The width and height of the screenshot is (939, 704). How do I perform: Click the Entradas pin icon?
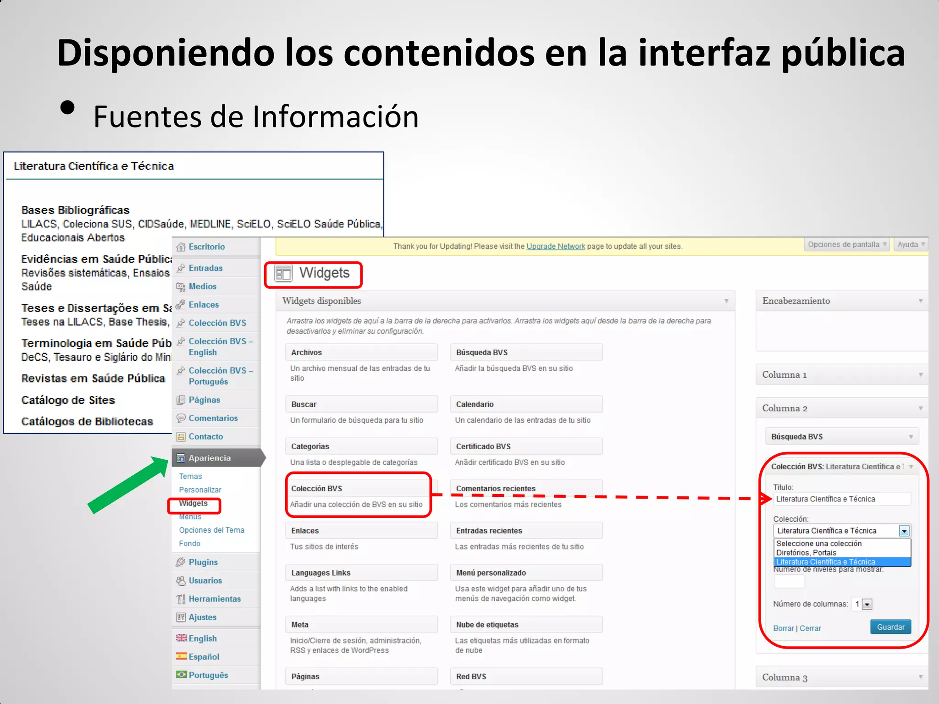click(x=181, y=268)
